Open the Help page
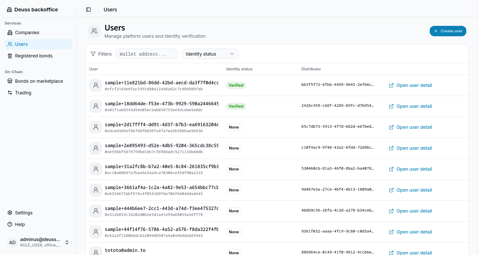This screenshot has height=255, width=479. [x=38, y=224]
